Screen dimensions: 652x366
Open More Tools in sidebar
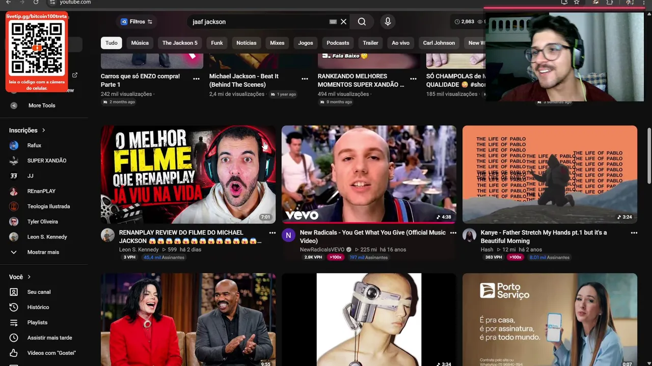[42, 105]
